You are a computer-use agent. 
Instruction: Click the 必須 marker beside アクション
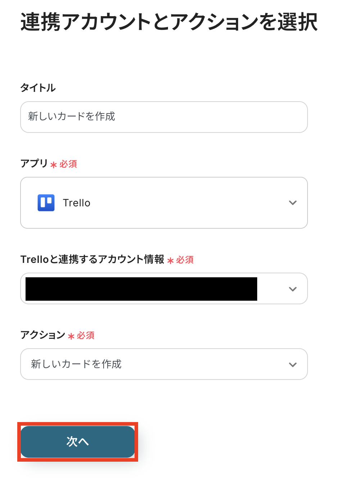(86, 336)
